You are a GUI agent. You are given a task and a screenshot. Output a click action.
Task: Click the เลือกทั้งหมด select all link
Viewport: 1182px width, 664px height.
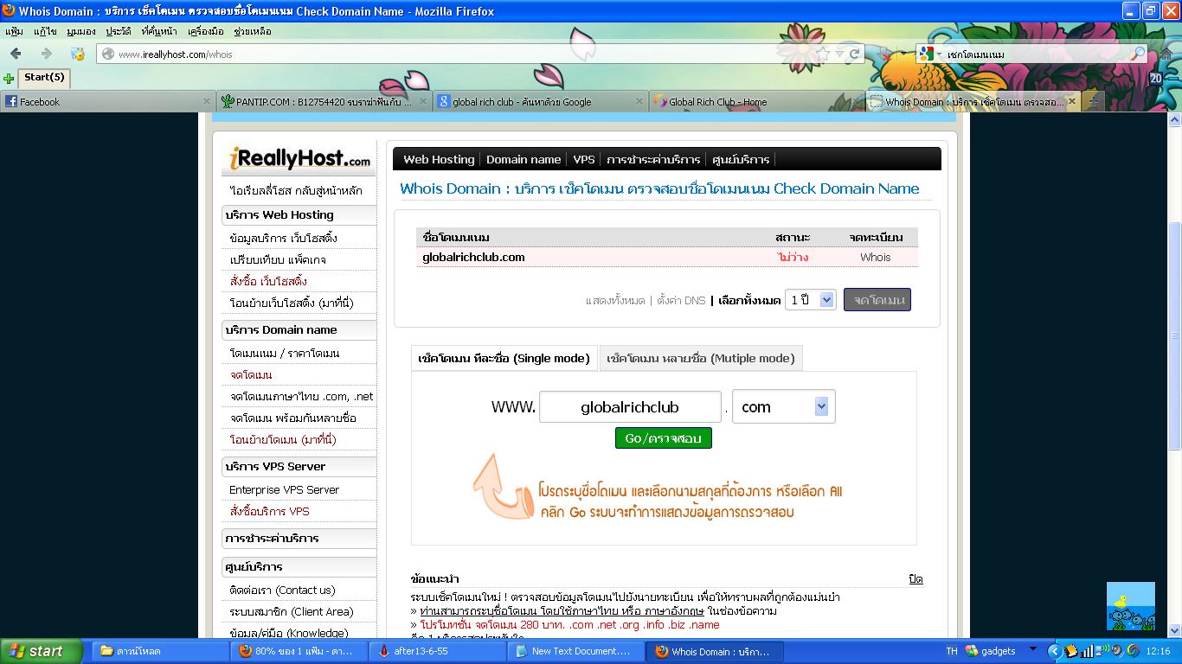749,300
